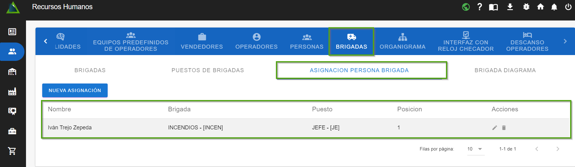This screenshot has height=167, width=575.
Task: Expand the rows per page dropdown
Action: 476,149
